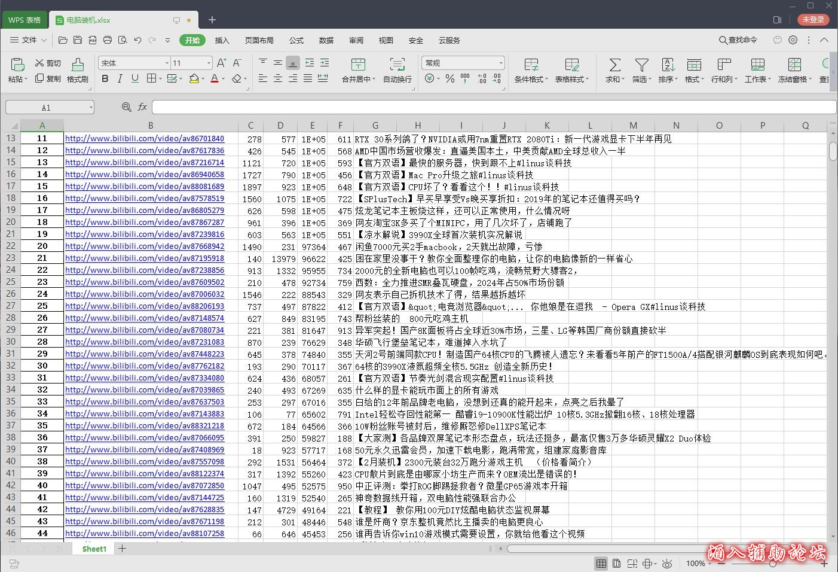This screenshot has height=572, width=838.
Task: Click the AutoSum (求和) sigma icon
Action: (614, 65)
